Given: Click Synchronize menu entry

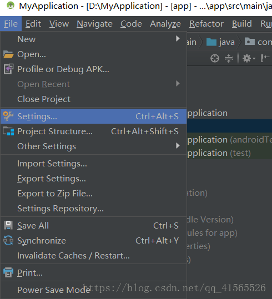Looking at the screenshot, I should pos(93,240).
